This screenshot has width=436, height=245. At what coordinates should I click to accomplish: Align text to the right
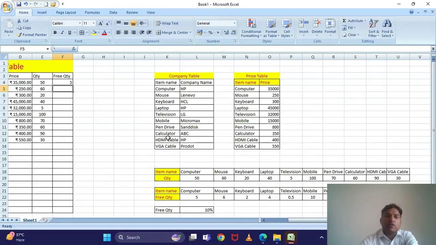tap(133, 33)
